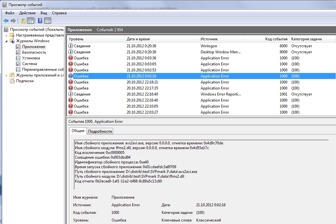Sort by the Источник column header
The image size is (336, 224).
pyautogui.click(x=221, y=39)
